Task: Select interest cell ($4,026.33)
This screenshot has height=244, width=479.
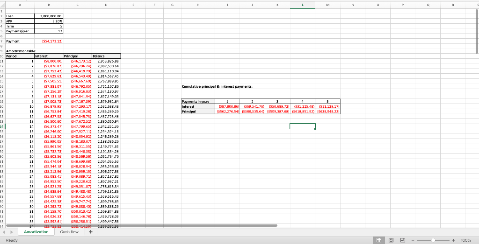Action: click(49, 216)
